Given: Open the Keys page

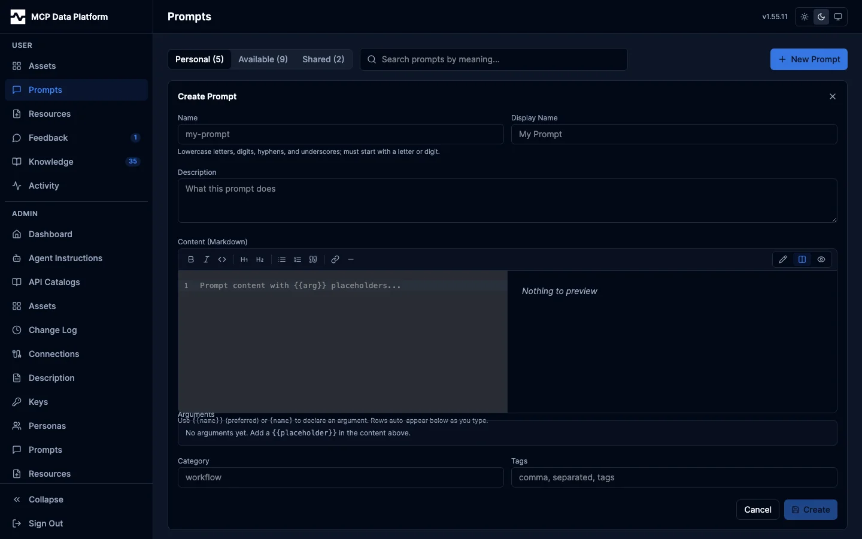Looking at the screenshot, I should (x=76, y=402).
